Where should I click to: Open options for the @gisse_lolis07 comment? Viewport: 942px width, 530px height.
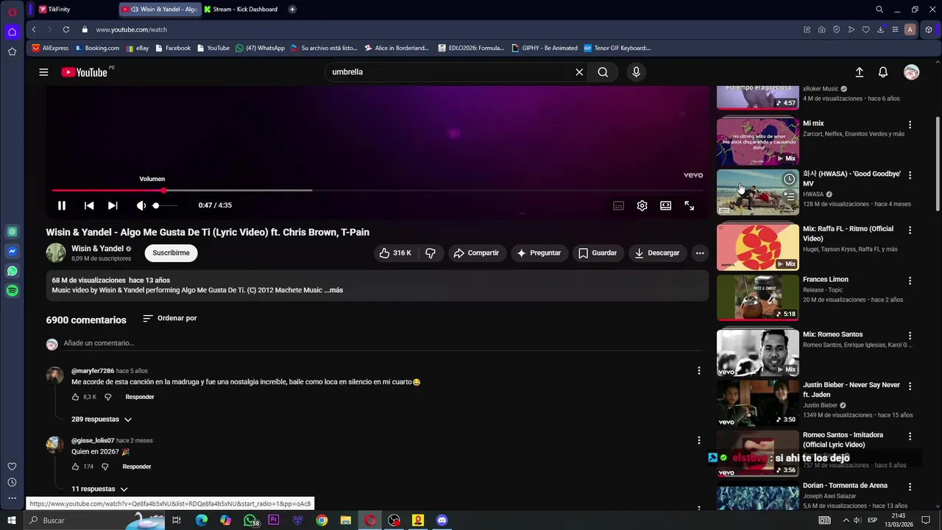coord(699,441)
